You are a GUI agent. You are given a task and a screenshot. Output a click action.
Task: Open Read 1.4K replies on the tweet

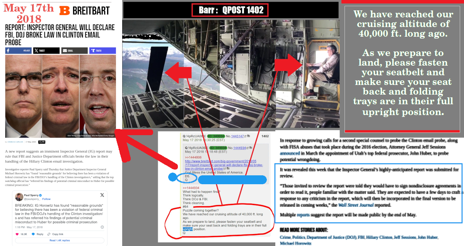[x=60, y=240]
